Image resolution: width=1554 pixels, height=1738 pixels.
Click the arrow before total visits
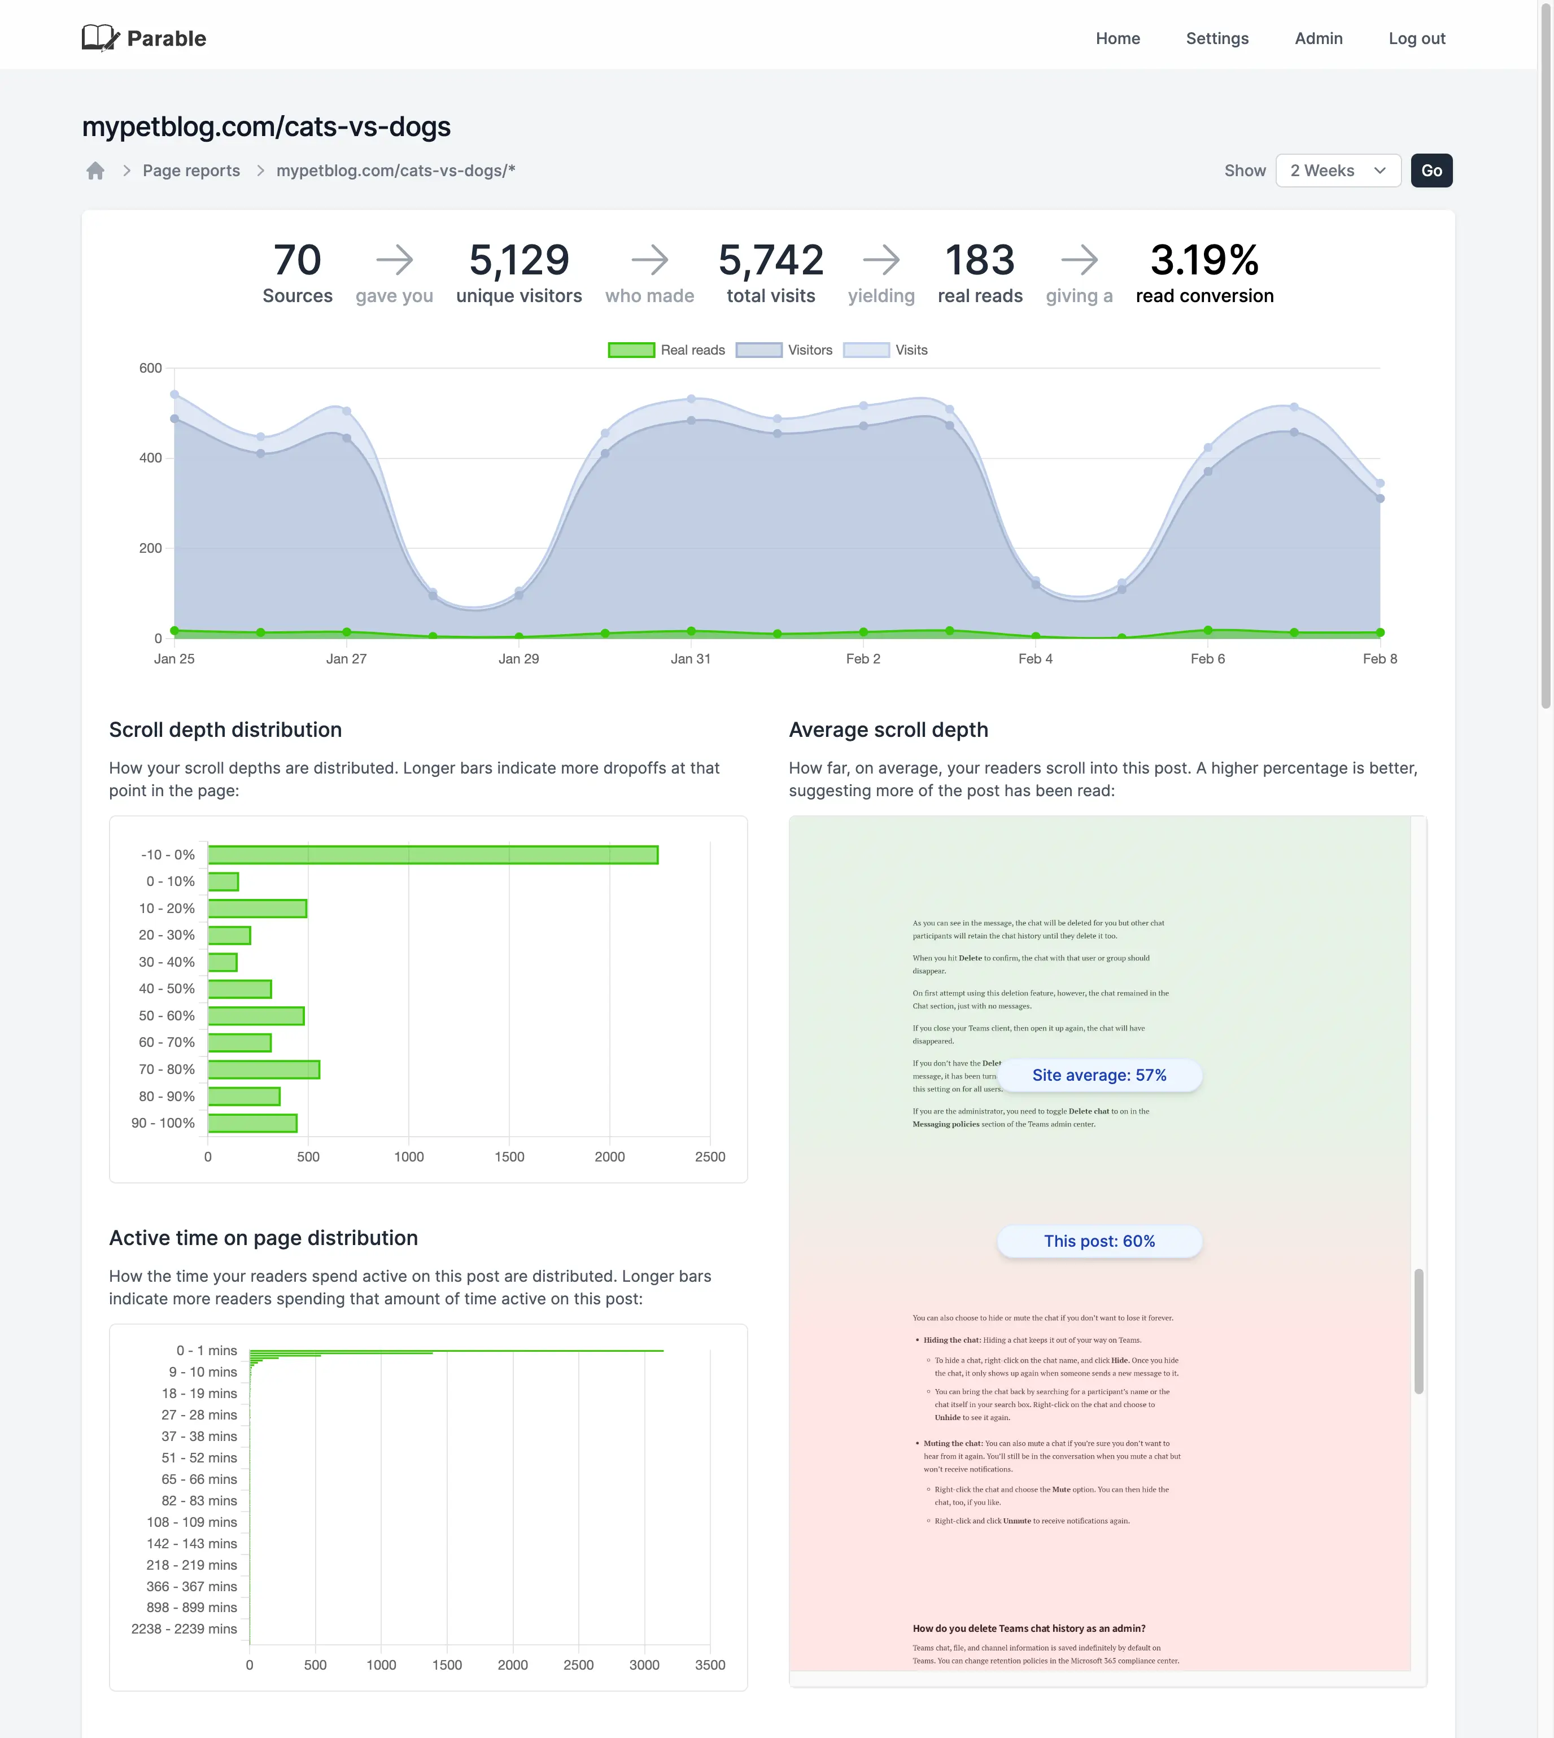[650, 260]
